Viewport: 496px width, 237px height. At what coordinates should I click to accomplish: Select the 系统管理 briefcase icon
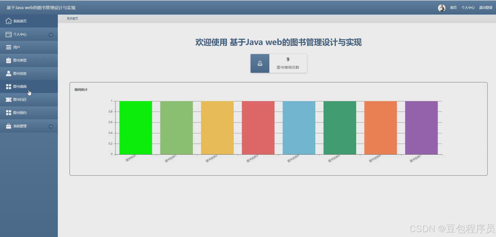[9, 126]
